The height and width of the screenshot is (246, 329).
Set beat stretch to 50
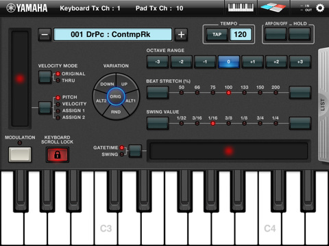click(182, 92)
